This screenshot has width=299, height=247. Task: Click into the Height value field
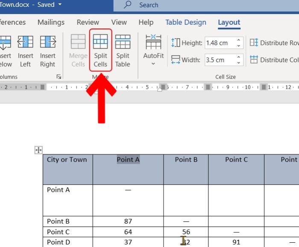(x=220, y=43)
